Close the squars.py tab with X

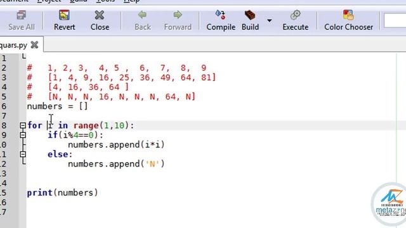[x=34, y=45]
